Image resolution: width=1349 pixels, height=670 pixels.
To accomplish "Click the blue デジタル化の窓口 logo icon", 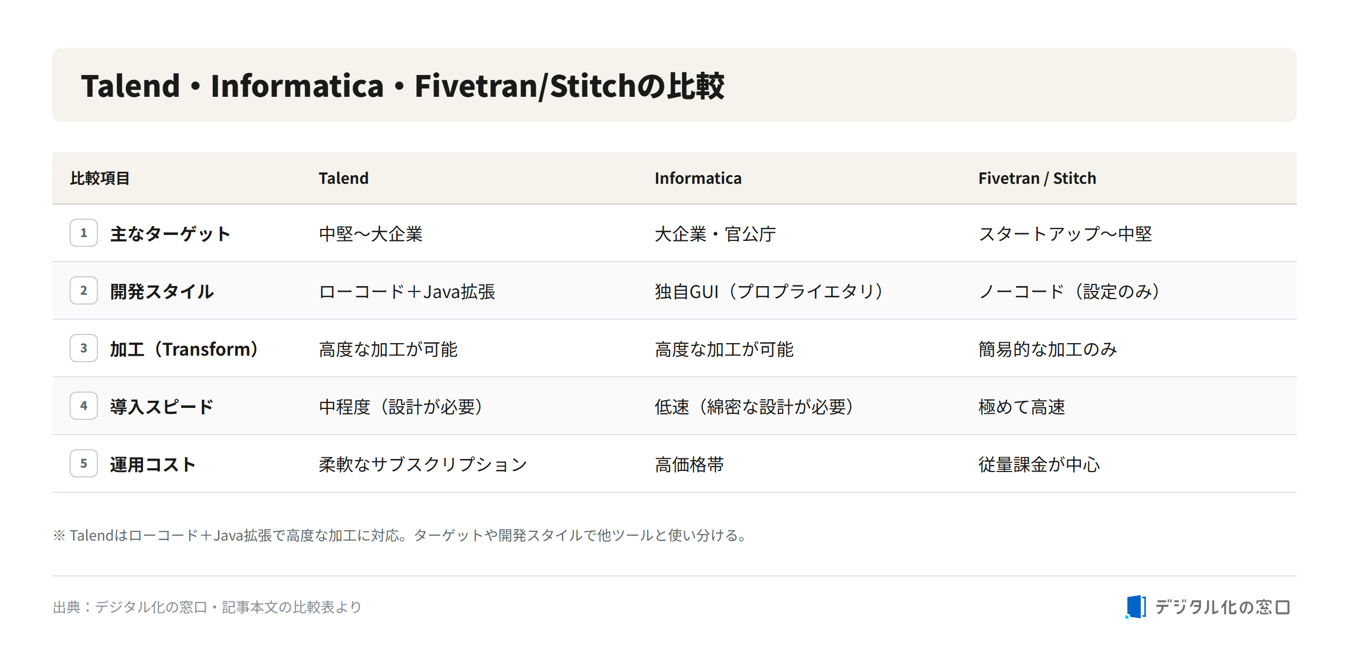I will point(1136,606).
